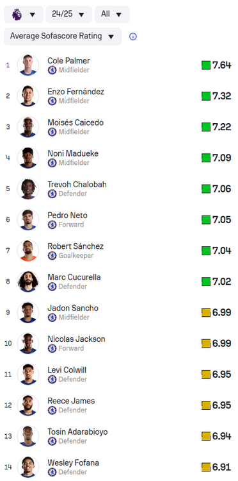Screen dimensions: 238x481
Task: Click the blue info icon
Action: click(133, 37)
